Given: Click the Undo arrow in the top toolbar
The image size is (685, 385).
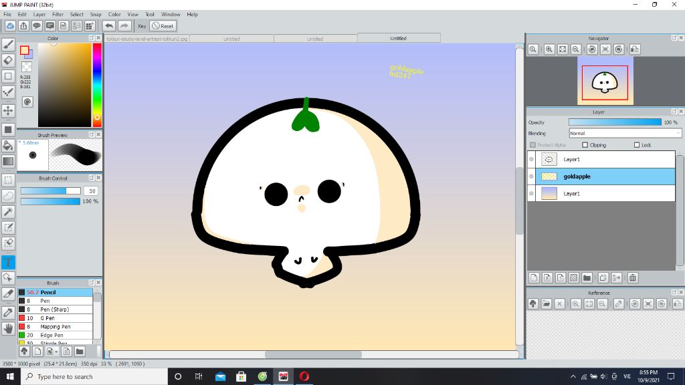Looking at the screenshot, I should (x=109, y=26).
